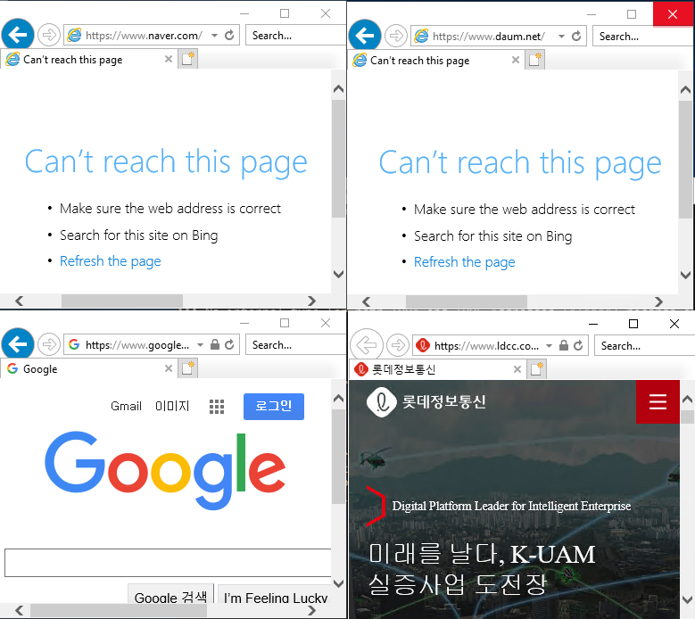Open a new tab in the ldcc window
This screenshot has height=619, width=695.
click(537, 369)
